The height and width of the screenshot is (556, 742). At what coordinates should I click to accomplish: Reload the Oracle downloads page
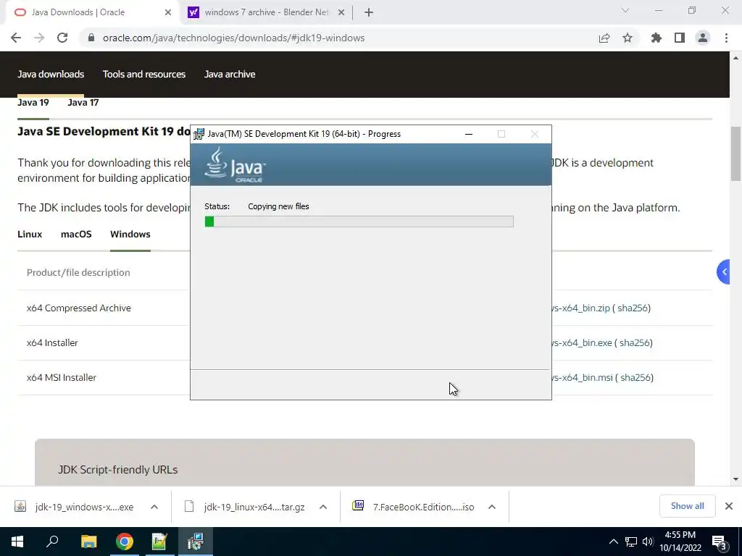tap(62, 38)
